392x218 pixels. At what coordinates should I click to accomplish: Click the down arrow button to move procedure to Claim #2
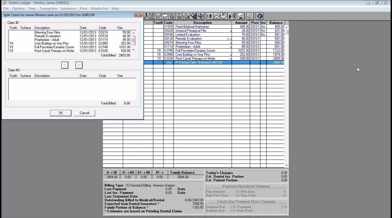click(65, 65)
